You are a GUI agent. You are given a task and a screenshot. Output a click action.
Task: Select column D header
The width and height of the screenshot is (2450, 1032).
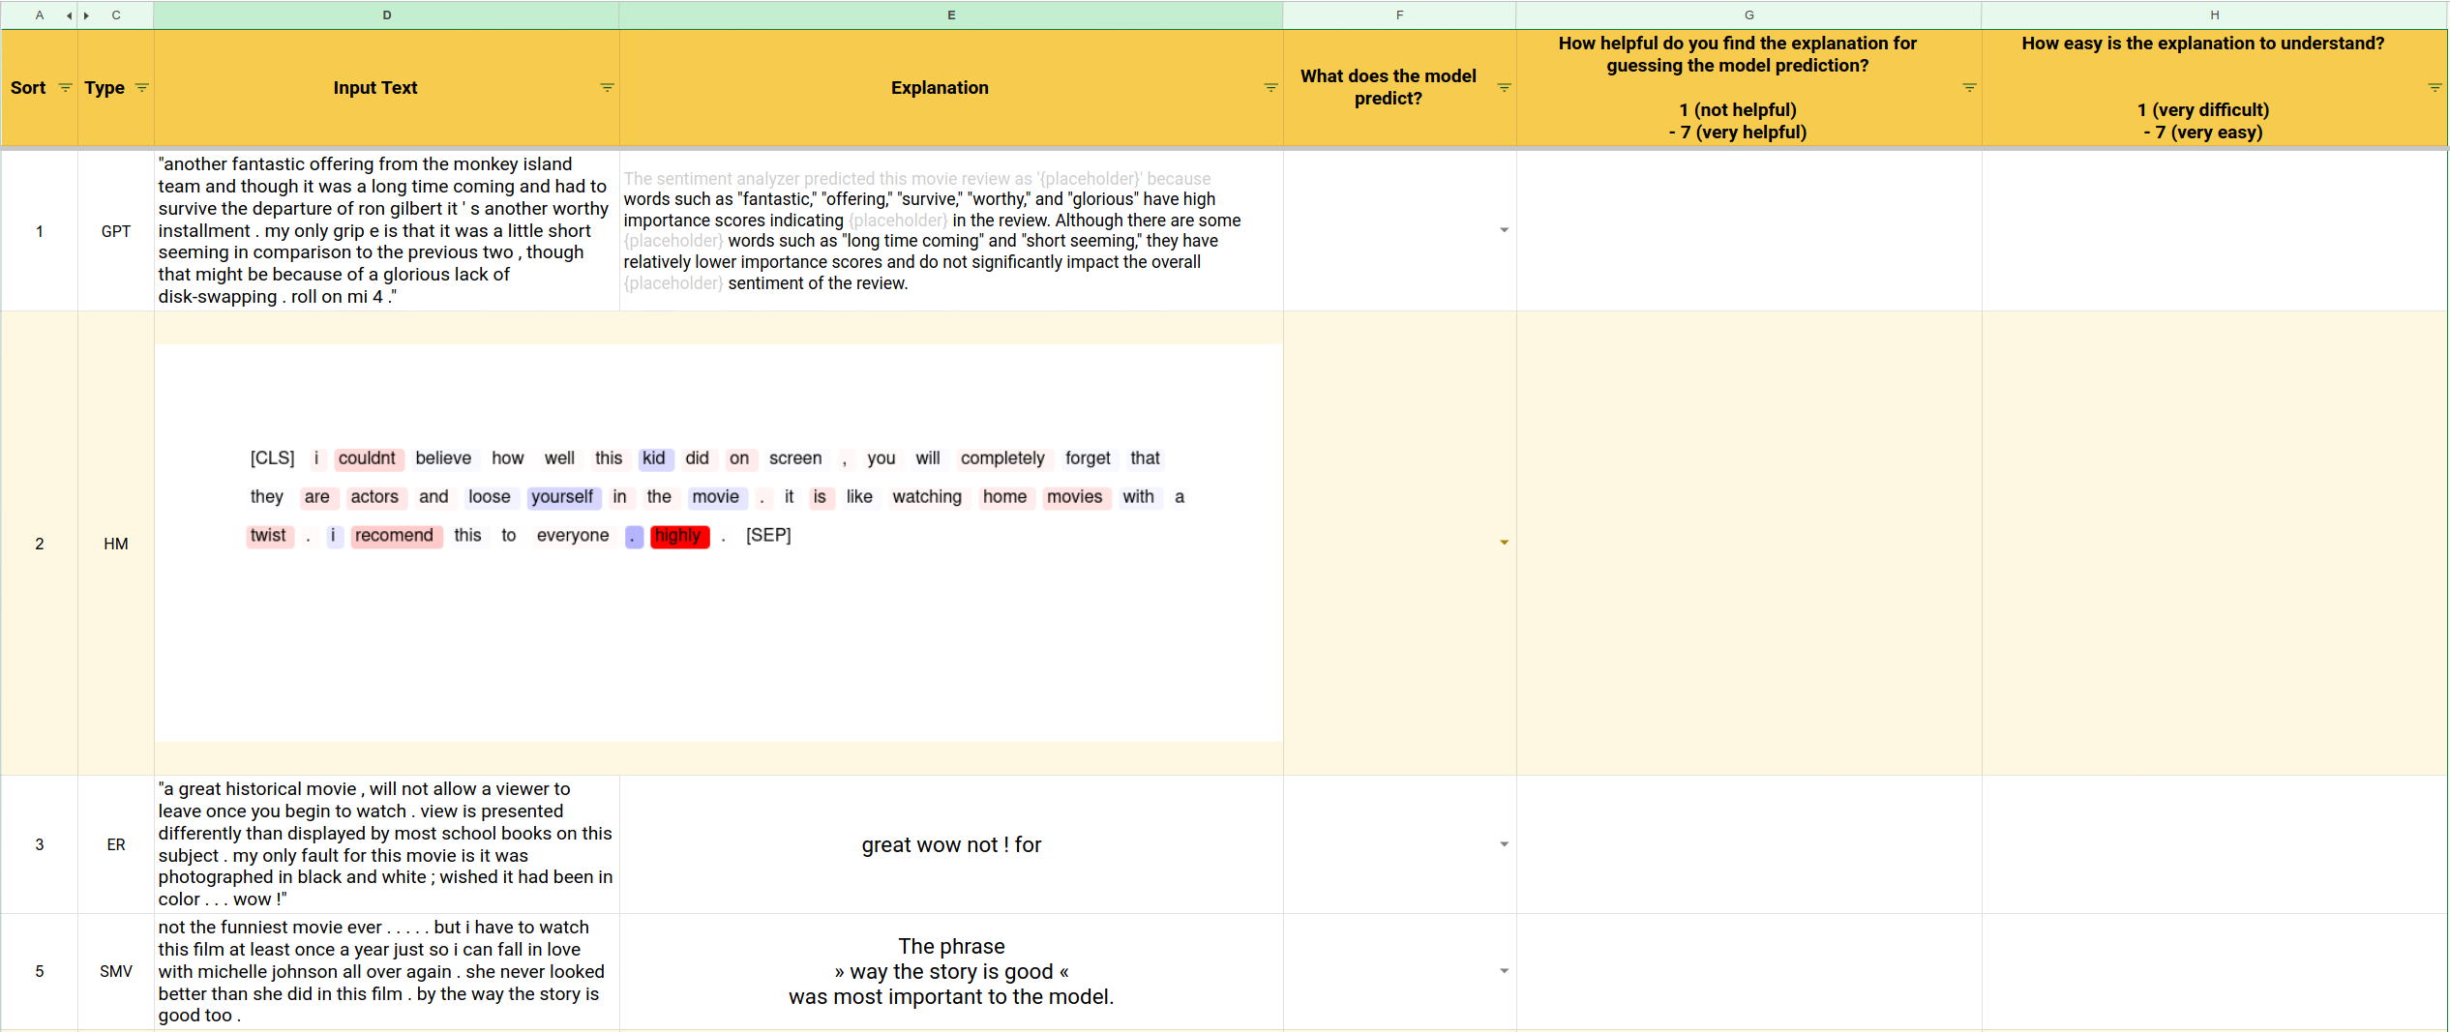(x=387, y=15)
